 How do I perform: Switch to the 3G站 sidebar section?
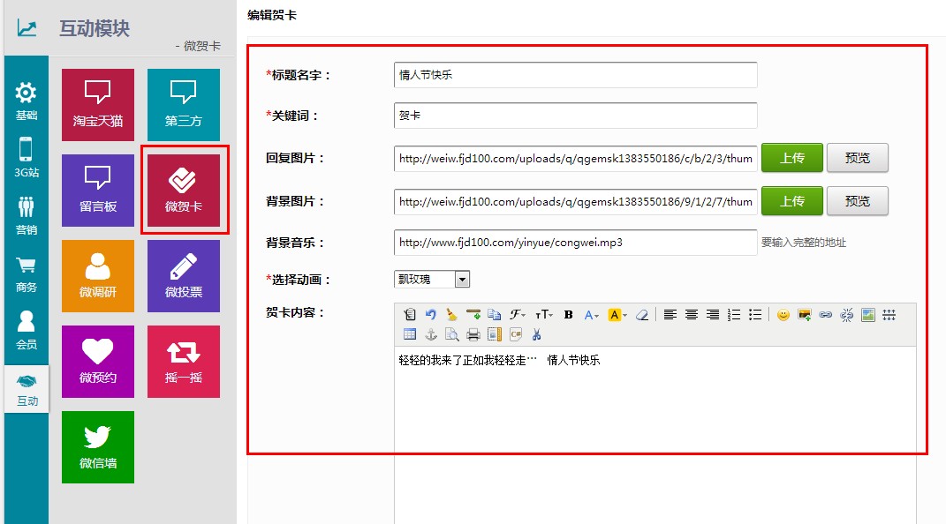26,157
